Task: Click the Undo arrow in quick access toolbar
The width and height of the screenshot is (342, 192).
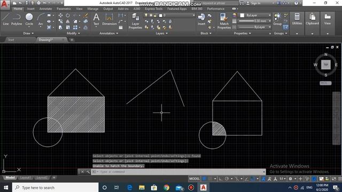Action: click(45, 3)
